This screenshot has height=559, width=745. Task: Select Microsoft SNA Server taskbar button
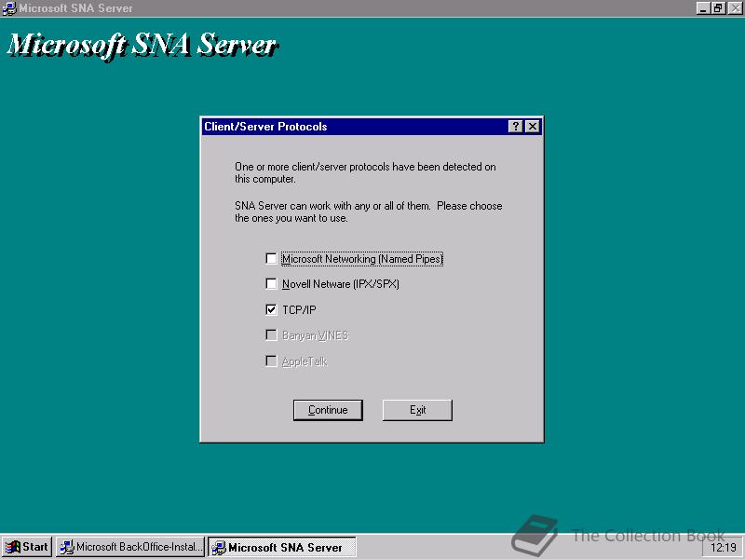[282, 547]
